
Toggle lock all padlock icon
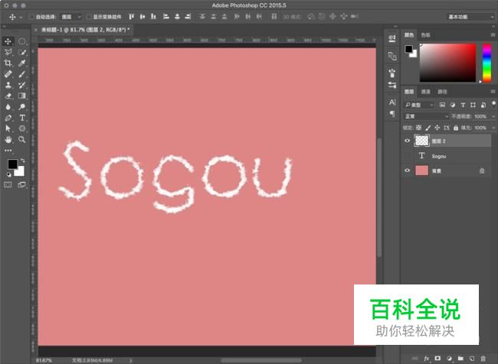[456, 128]
